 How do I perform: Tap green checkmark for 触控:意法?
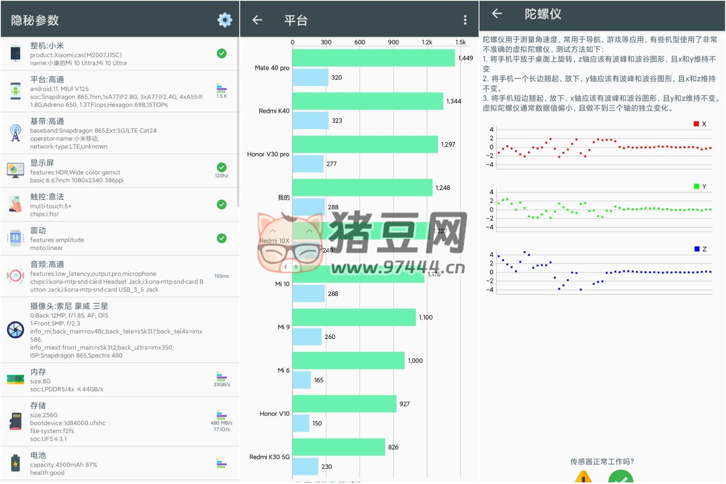(x=222, y=204)
